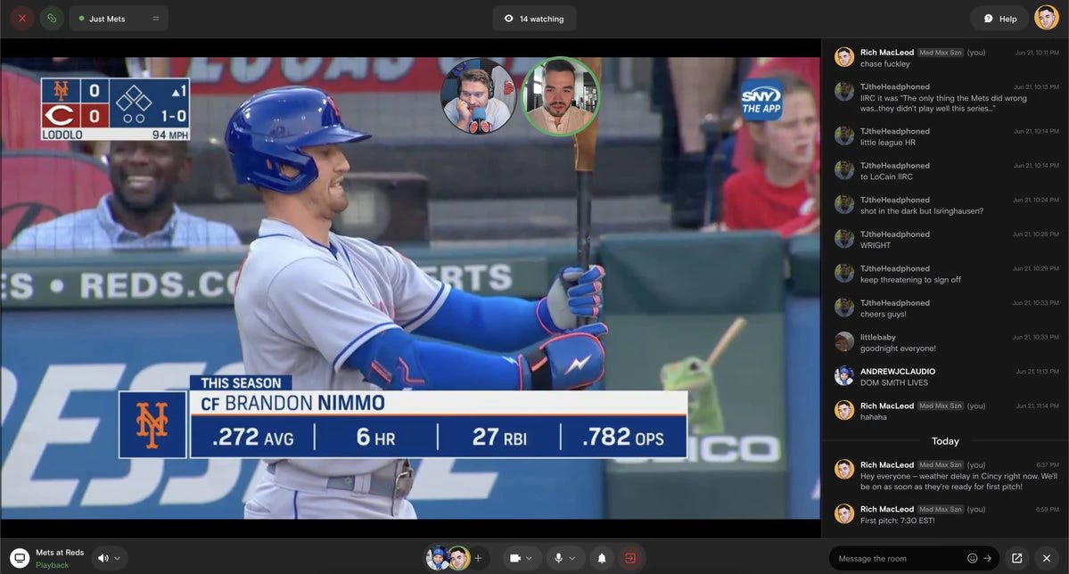Click ANDREWJCLAUDIO avatar in chat
The width and height of the screenshot is (1069, 574).
[844, 376]
